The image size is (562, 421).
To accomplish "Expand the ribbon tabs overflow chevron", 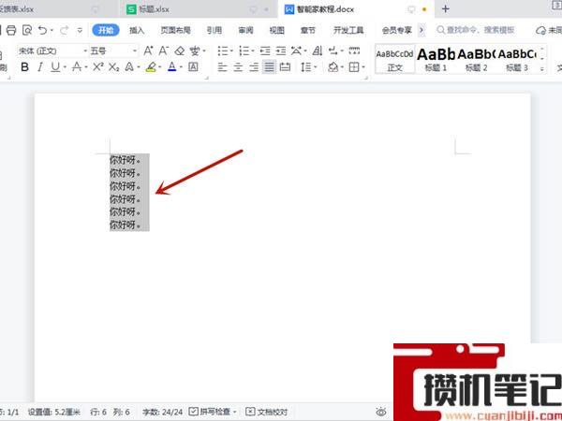I will [421, 31].
